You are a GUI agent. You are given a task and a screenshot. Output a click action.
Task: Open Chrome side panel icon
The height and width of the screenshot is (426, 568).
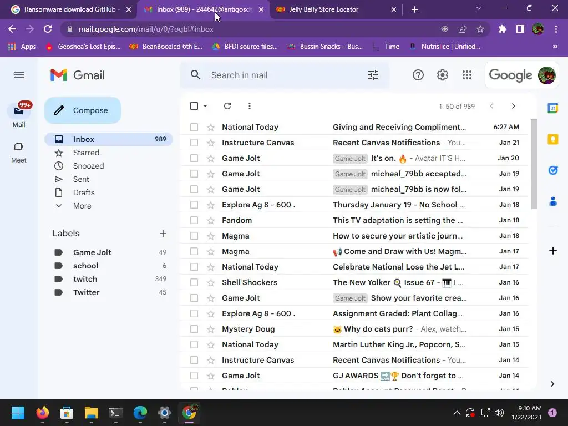click(520, 29)
